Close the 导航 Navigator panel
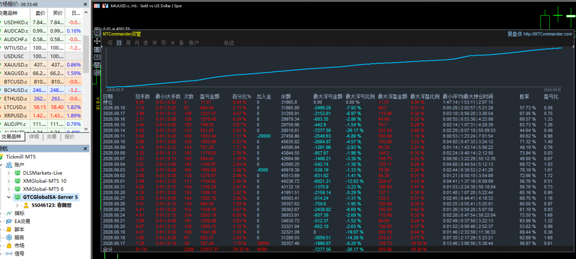The height and width of the screenshot is (259, 576). [x=85, y=148]
